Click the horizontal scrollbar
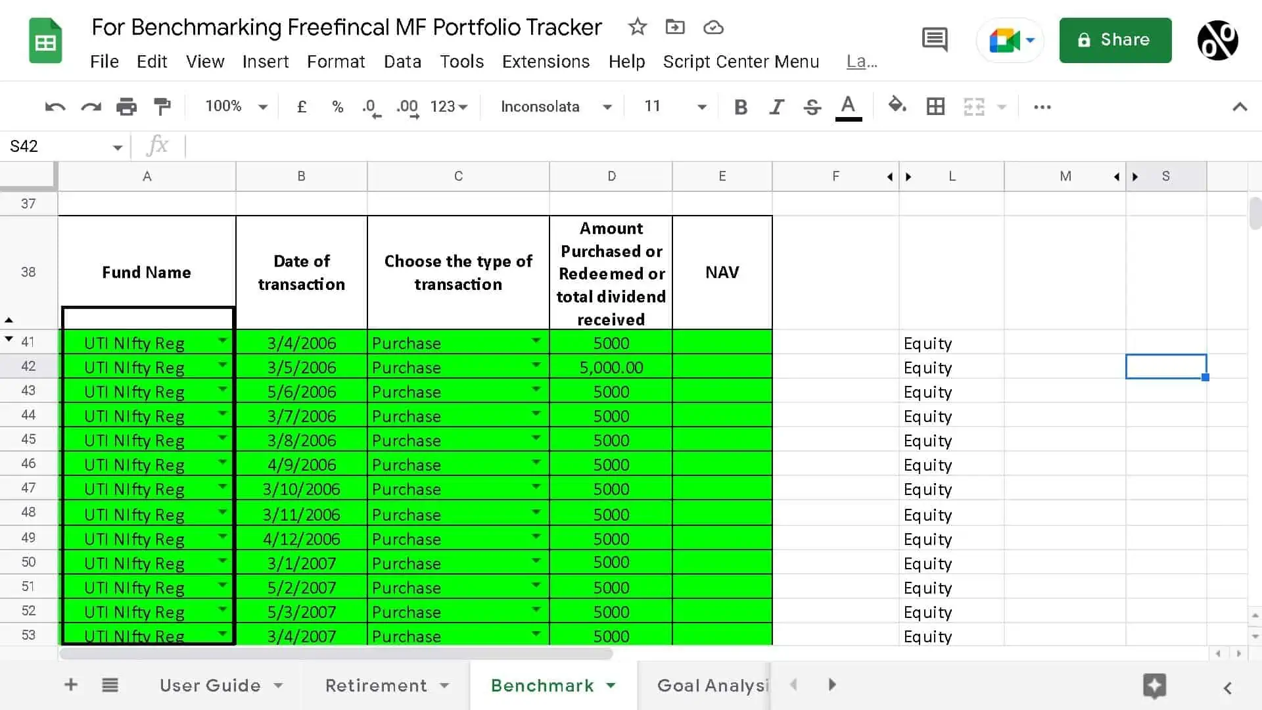The height and width of the screenshot is (710, 1262). pos(336,654)
